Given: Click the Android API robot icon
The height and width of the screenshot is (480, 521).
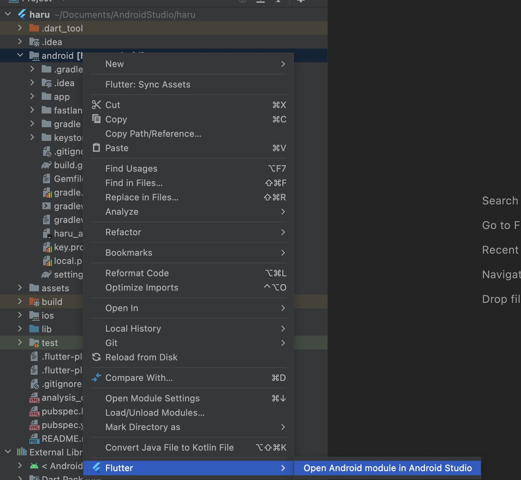Looking at the screenshot, I should [x=34, y=466].
